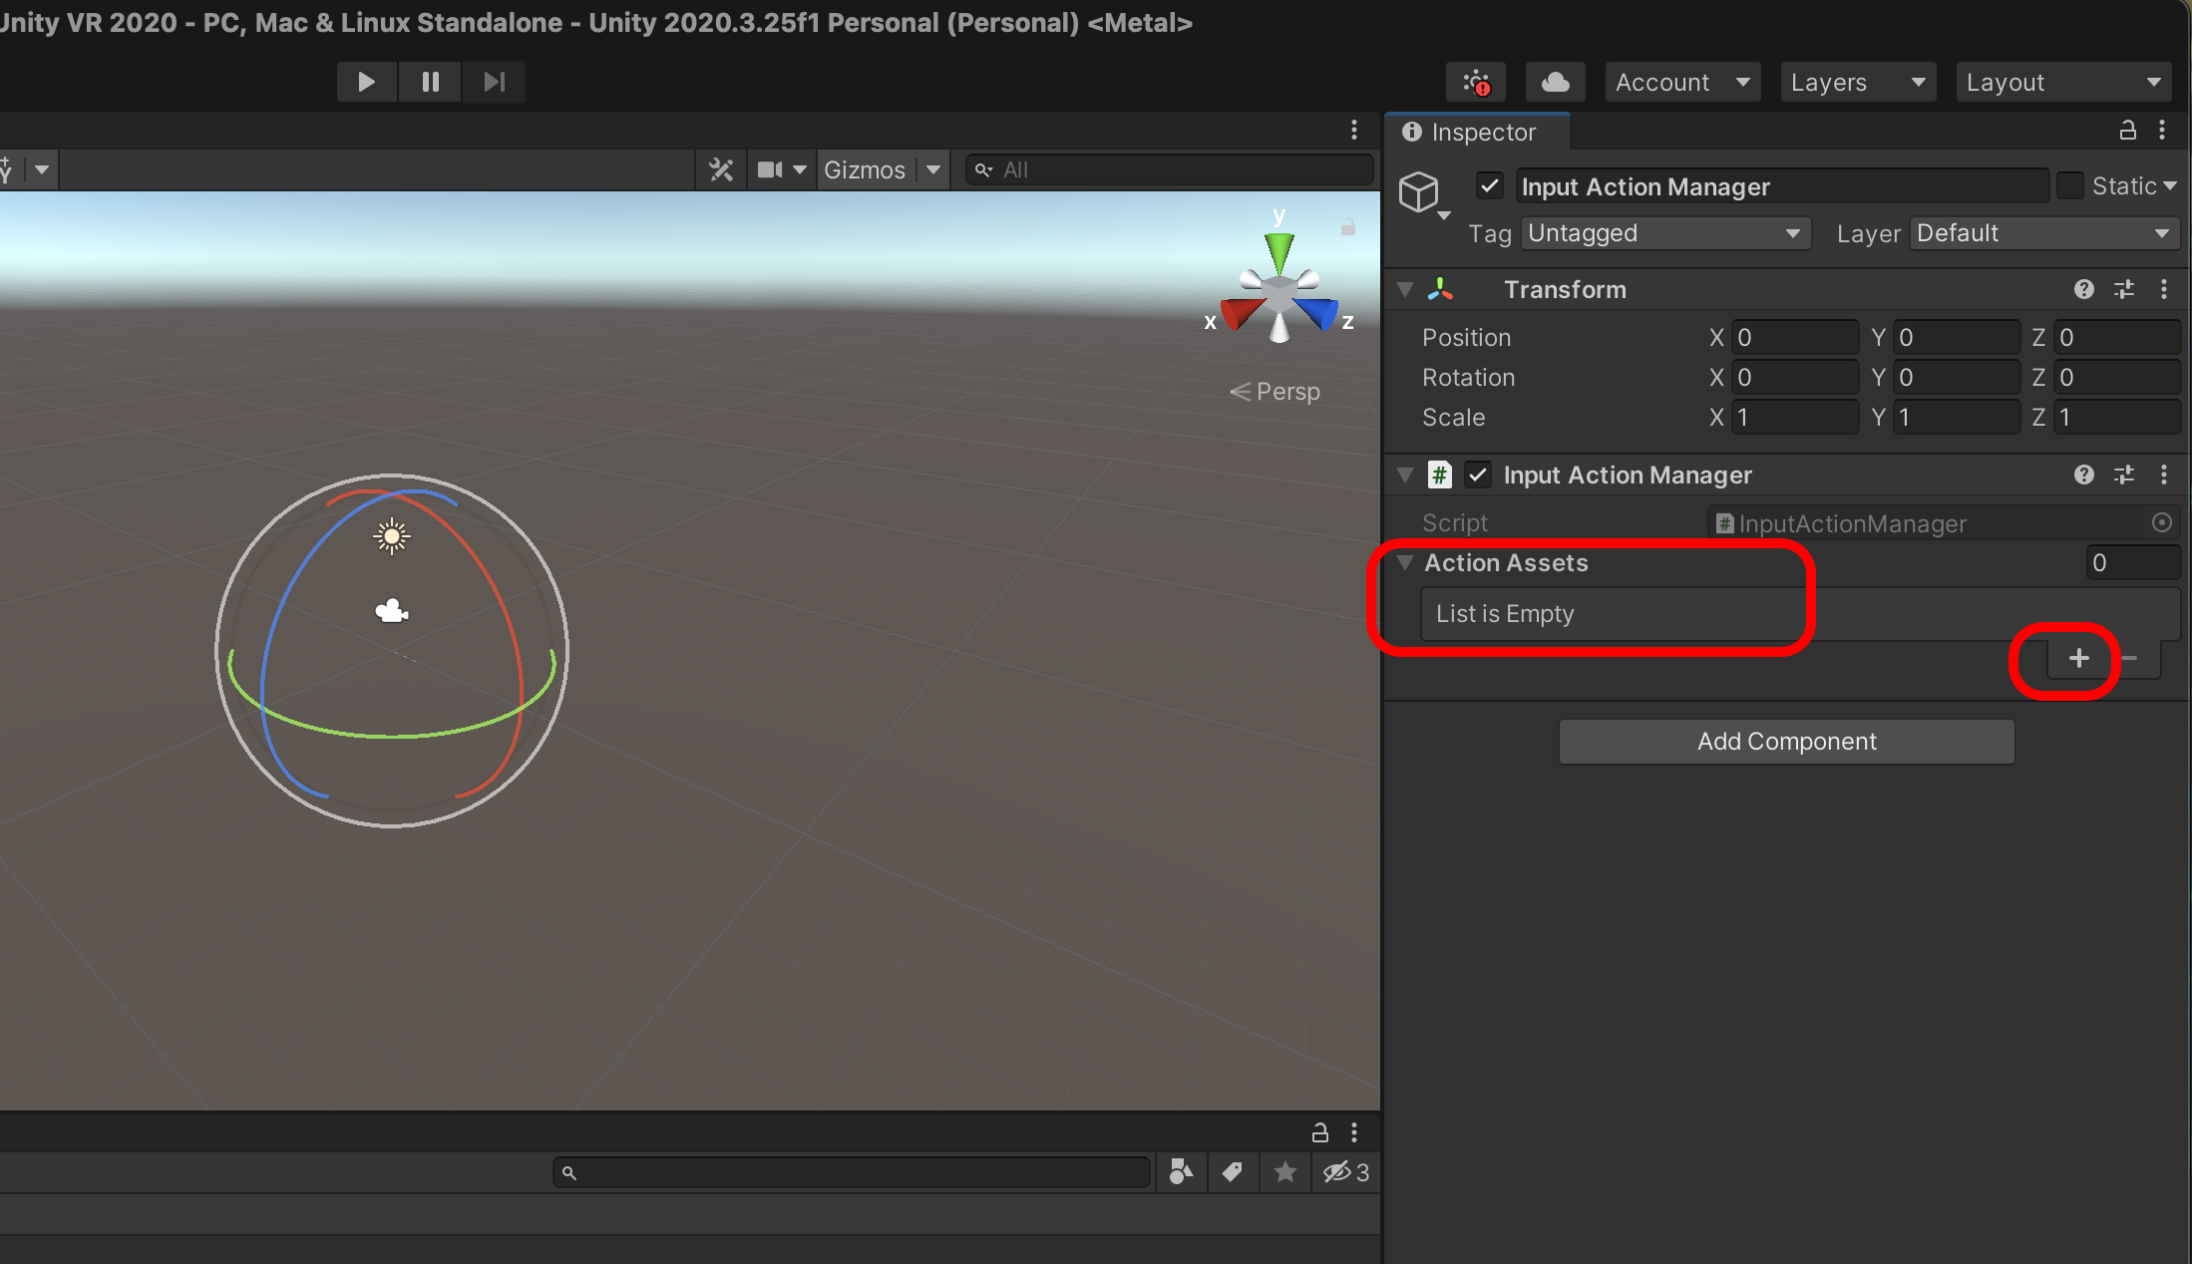Enable the Static checkbox
The image size is (2192, 1264).
click(x=2070, y=186)
